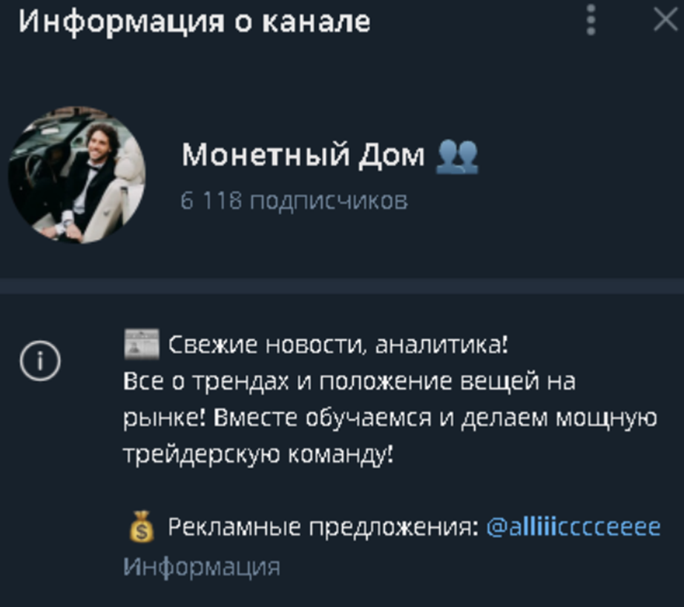This screenshot has height=607, width=684.
Task: Open the Монетный Дом channel avatar photo
Action: coord(76,175)
